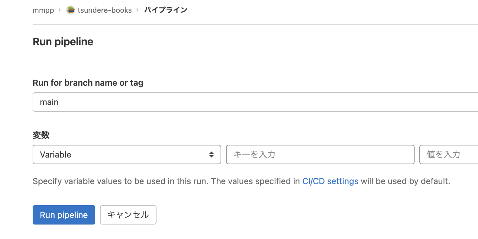
Task: Click the Run for branch name or tag label
Action: (88, 83)
